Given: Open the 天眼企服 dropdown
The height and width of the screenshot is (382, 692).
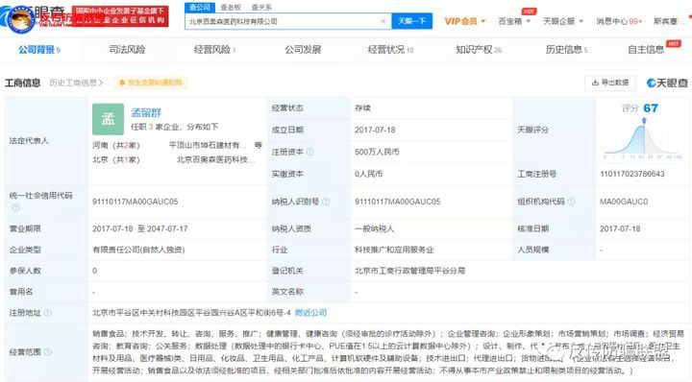Looking at the screenshot, I should pos(562,21).
